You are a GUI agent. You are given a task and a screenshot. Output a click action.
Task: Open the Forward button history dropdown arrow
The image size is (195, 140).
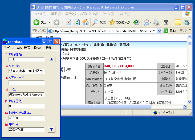coord(62,22)
